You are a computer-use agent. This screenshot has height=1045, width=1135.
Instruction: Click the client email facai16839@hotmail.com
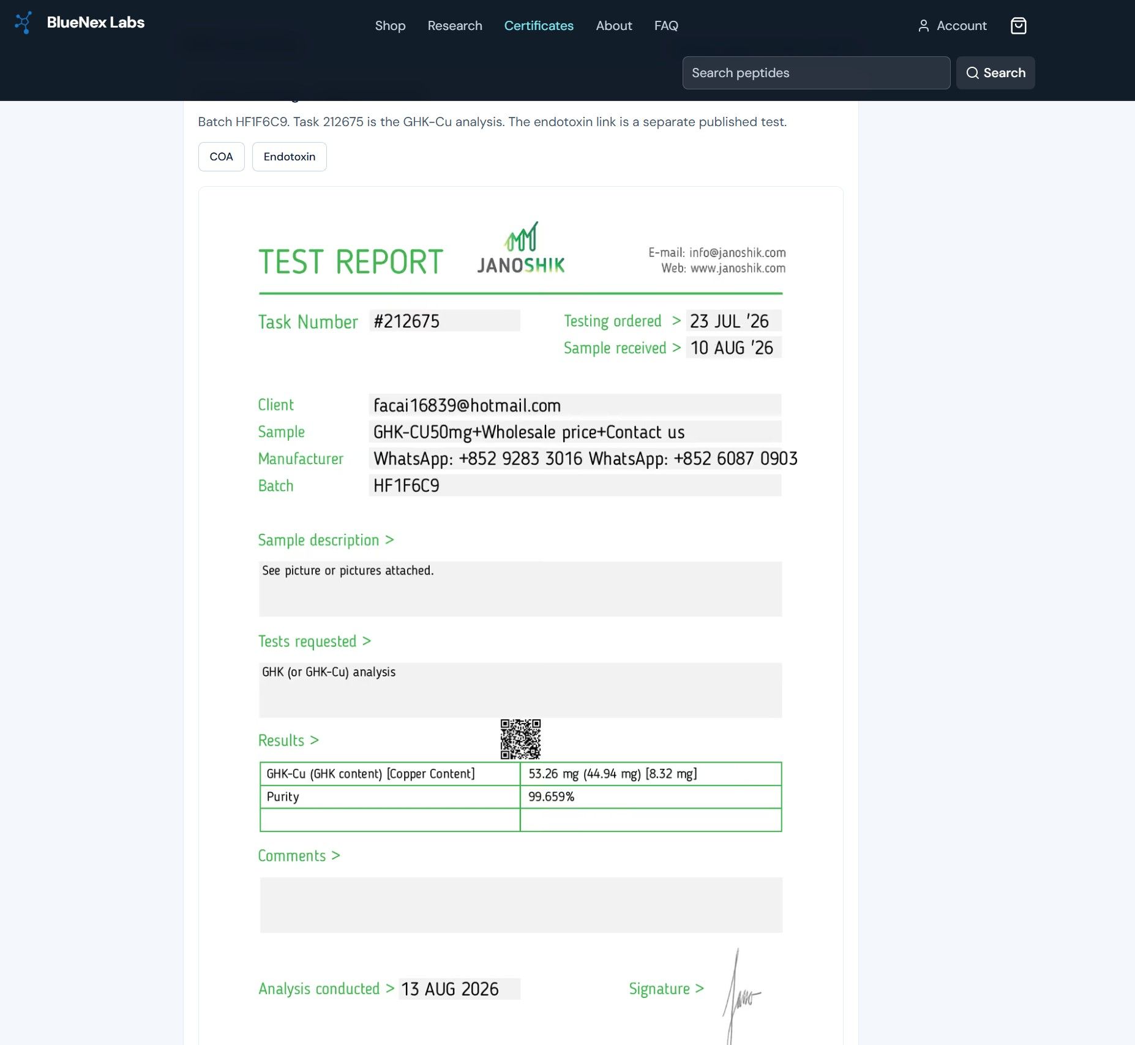tap(467, 405)
